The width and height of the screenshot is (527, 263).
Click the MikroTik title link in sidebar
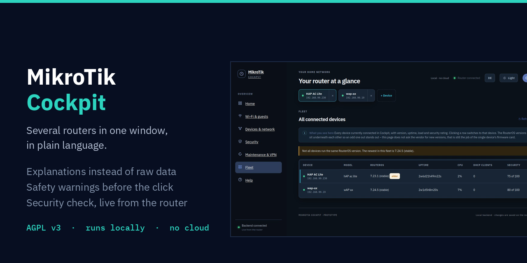click(x=256, y=72)
